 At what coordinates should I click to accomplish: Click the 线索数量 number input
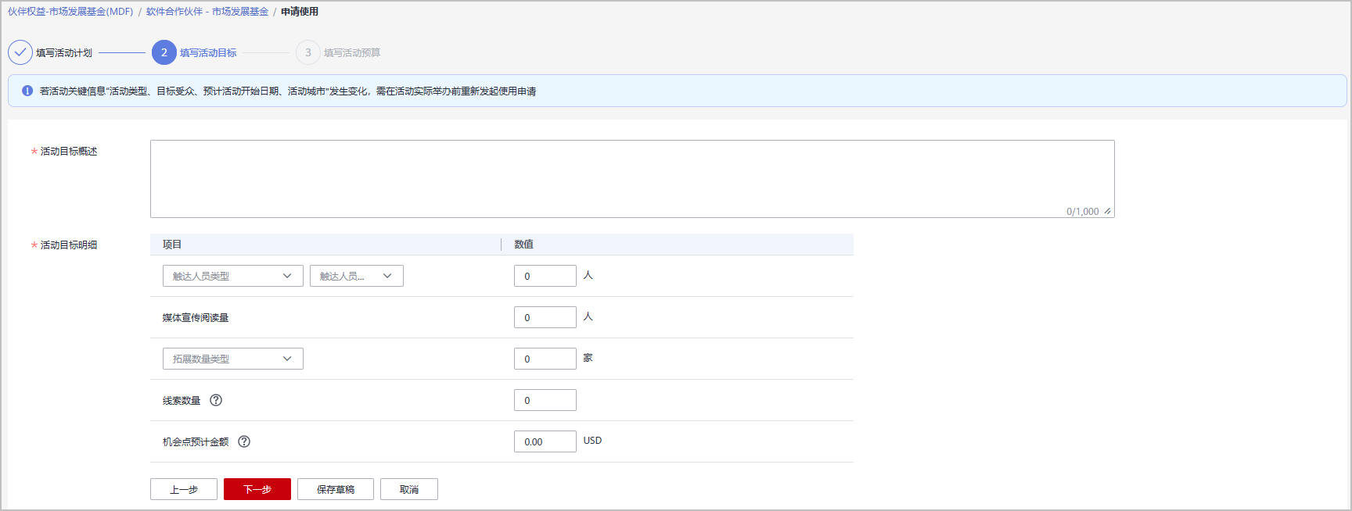tap(545, 400)
